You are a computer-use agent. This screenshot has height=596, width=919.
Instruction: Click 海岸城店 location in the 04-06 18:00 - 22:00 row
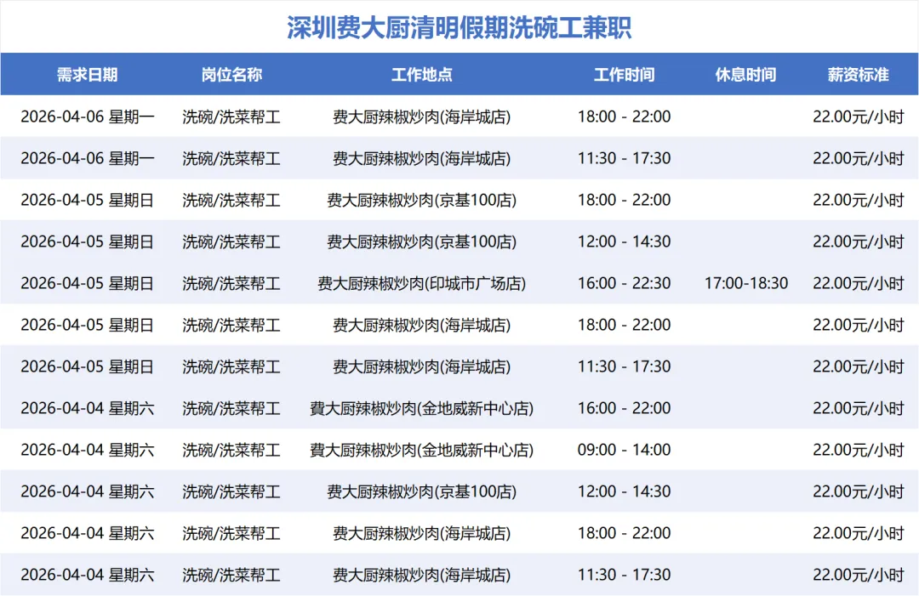422,116
